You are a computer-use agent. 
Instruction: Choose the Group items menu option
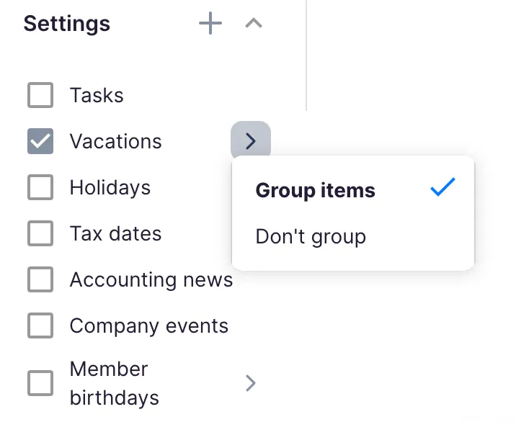coord(316,190)
